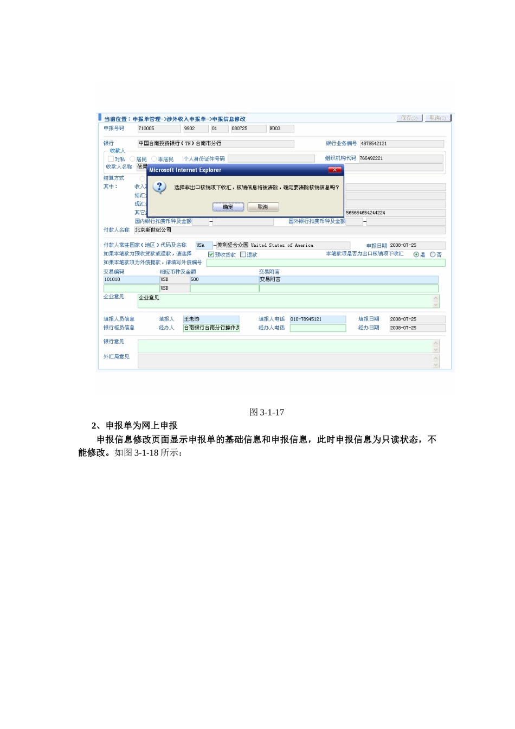
Task: Click the heading 2、申报单为网上申报
Action: [134, 426]
